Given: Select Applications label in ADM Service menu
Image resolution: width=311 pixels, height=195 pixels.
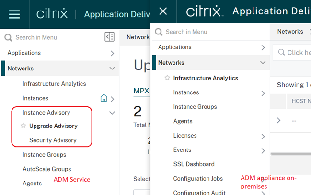Looking at the screenshot, I should 24,53.
